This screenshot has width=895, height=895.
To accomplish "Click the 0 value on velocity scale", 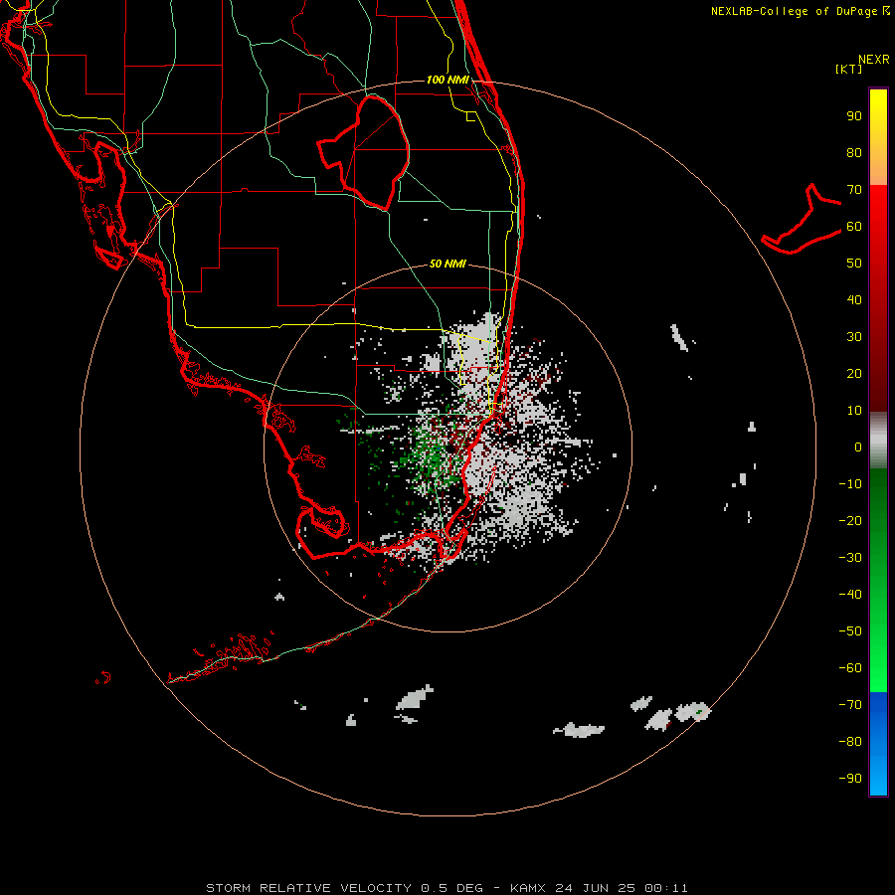I will 858,447.
